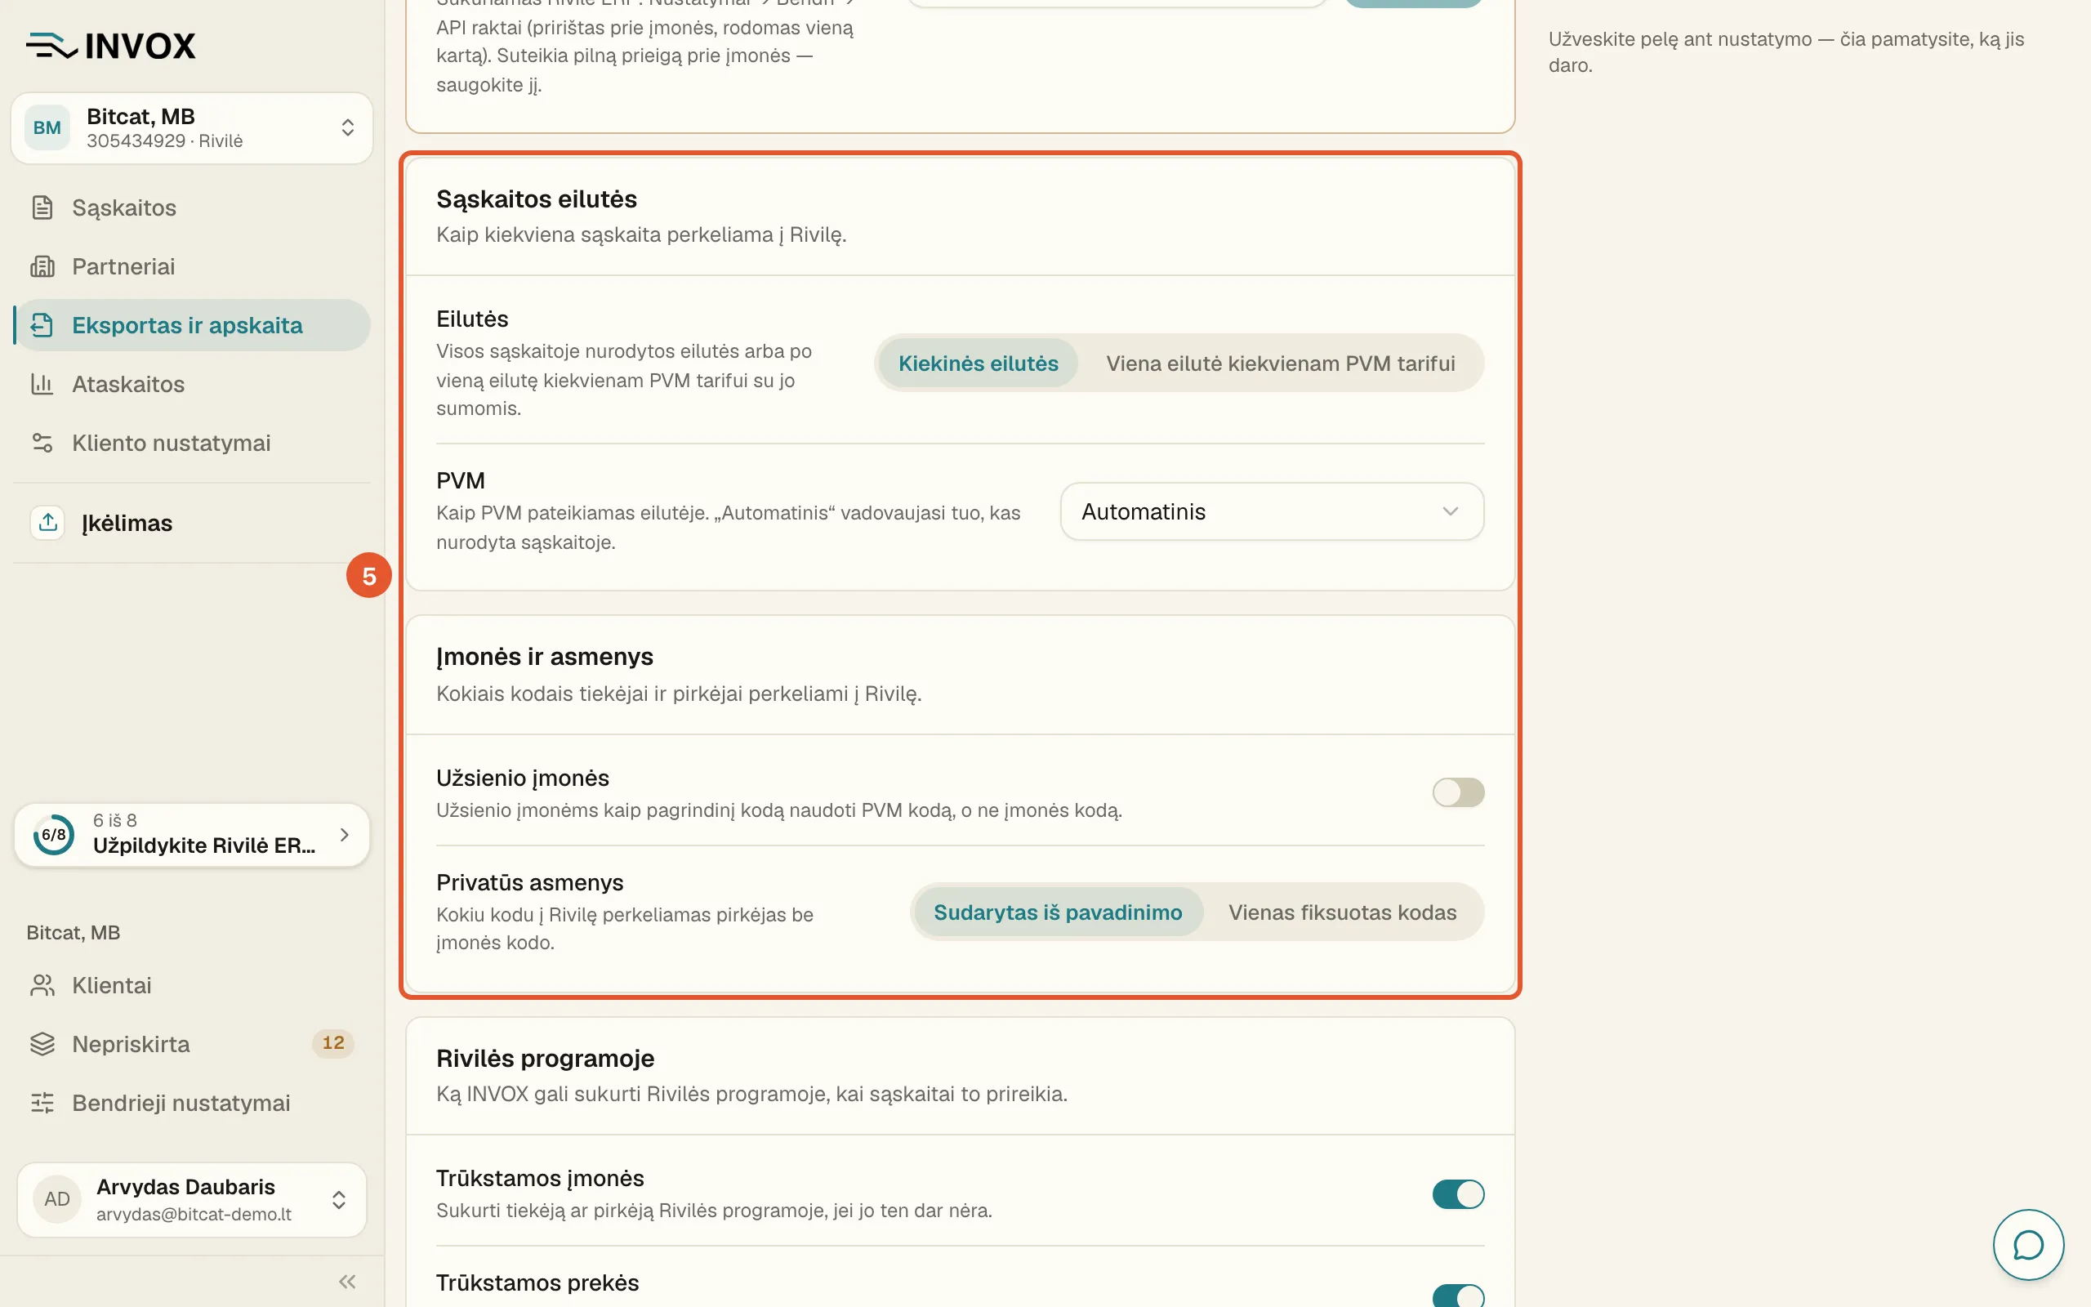Click the Partneriai building icon
The width and height of the screenshot is (2091, 1307).
click(42, 266)
